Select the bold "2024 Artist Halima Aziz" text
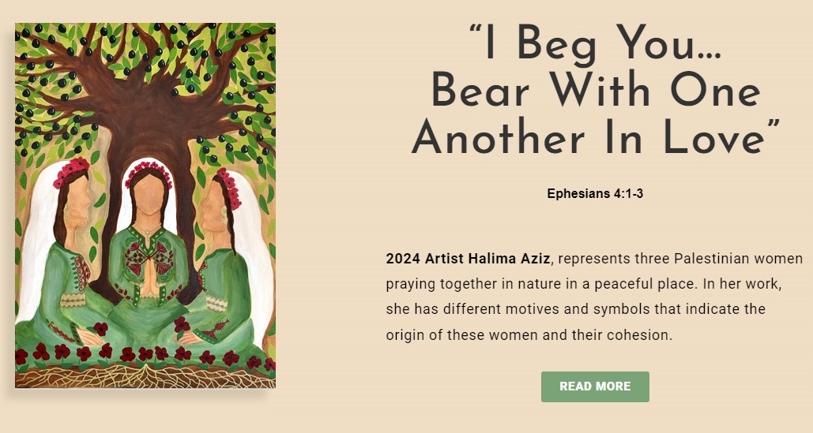The width and height of the screenshot is (813, 433). tap(468, 259)
